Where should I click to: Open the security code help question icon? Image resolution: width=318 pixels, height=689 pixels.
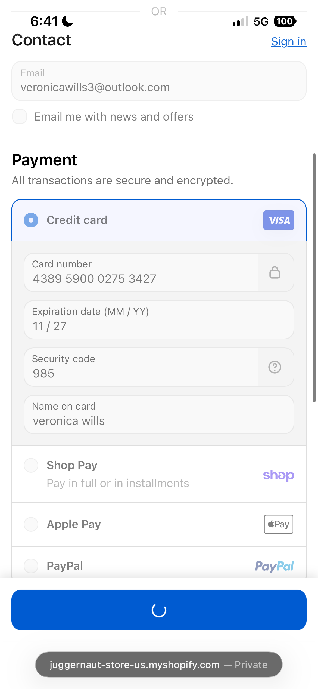coord(275,367)
